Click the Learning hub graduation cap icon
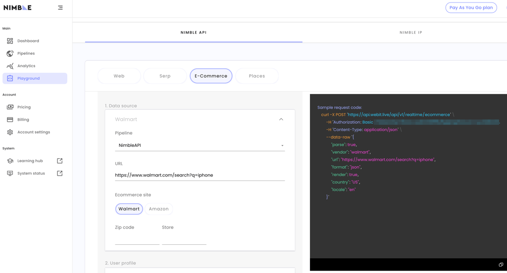This screenshot has width=507, height=273. point(10,161)
